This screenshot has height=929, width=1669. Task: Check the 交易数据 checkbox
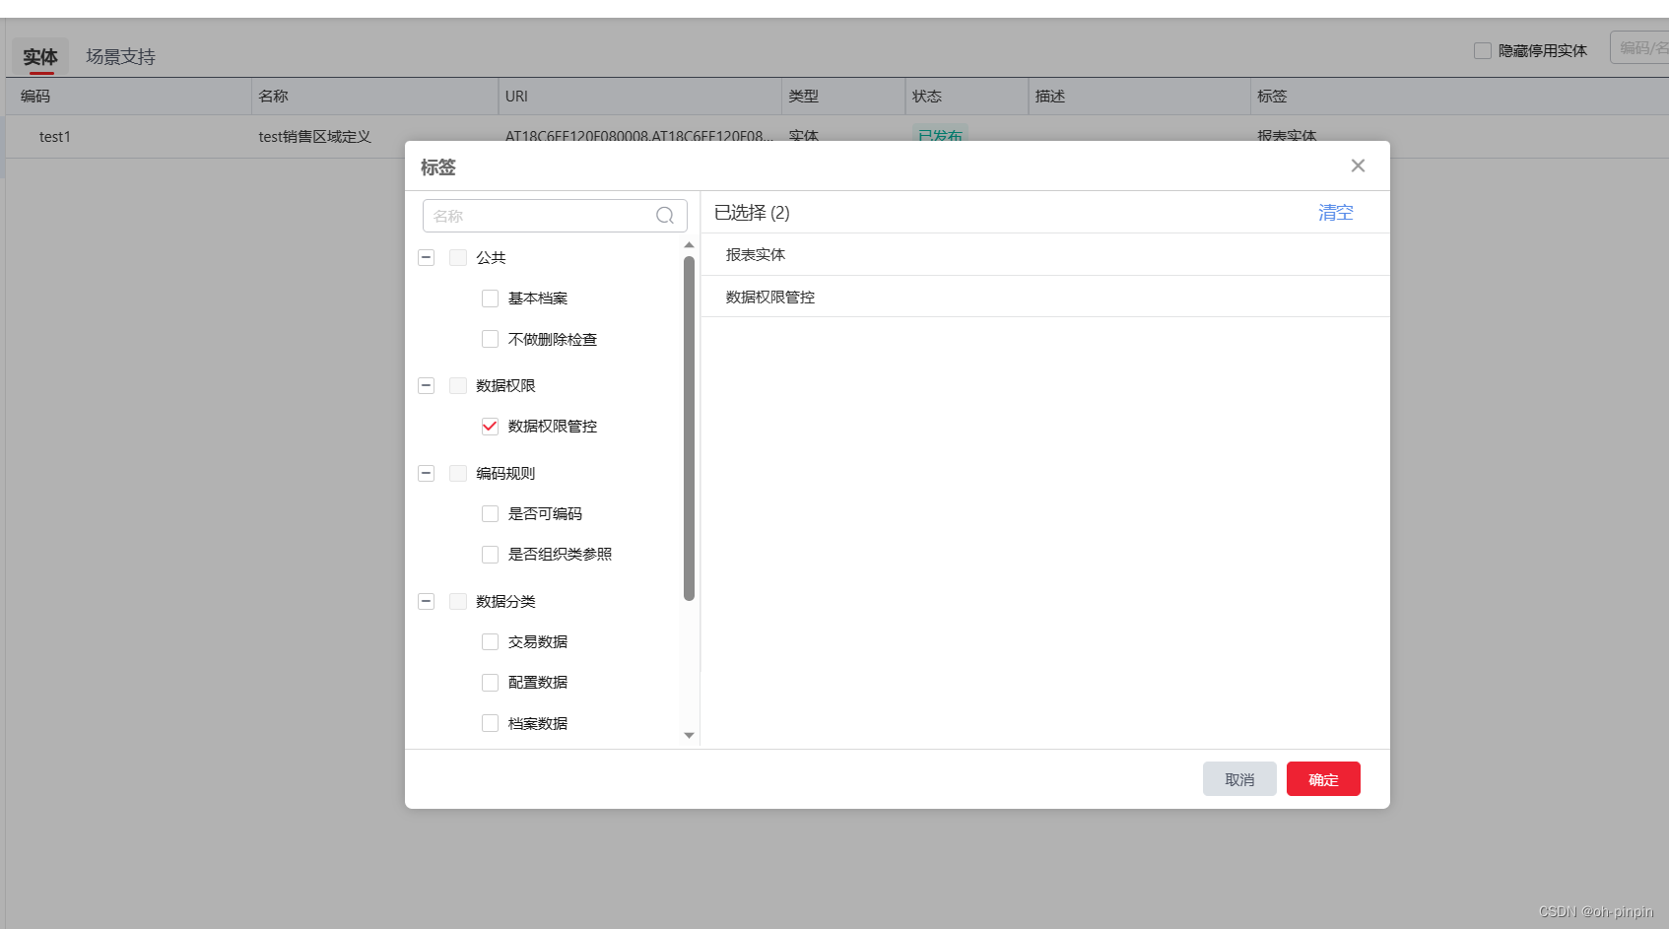tap(490, 641)
